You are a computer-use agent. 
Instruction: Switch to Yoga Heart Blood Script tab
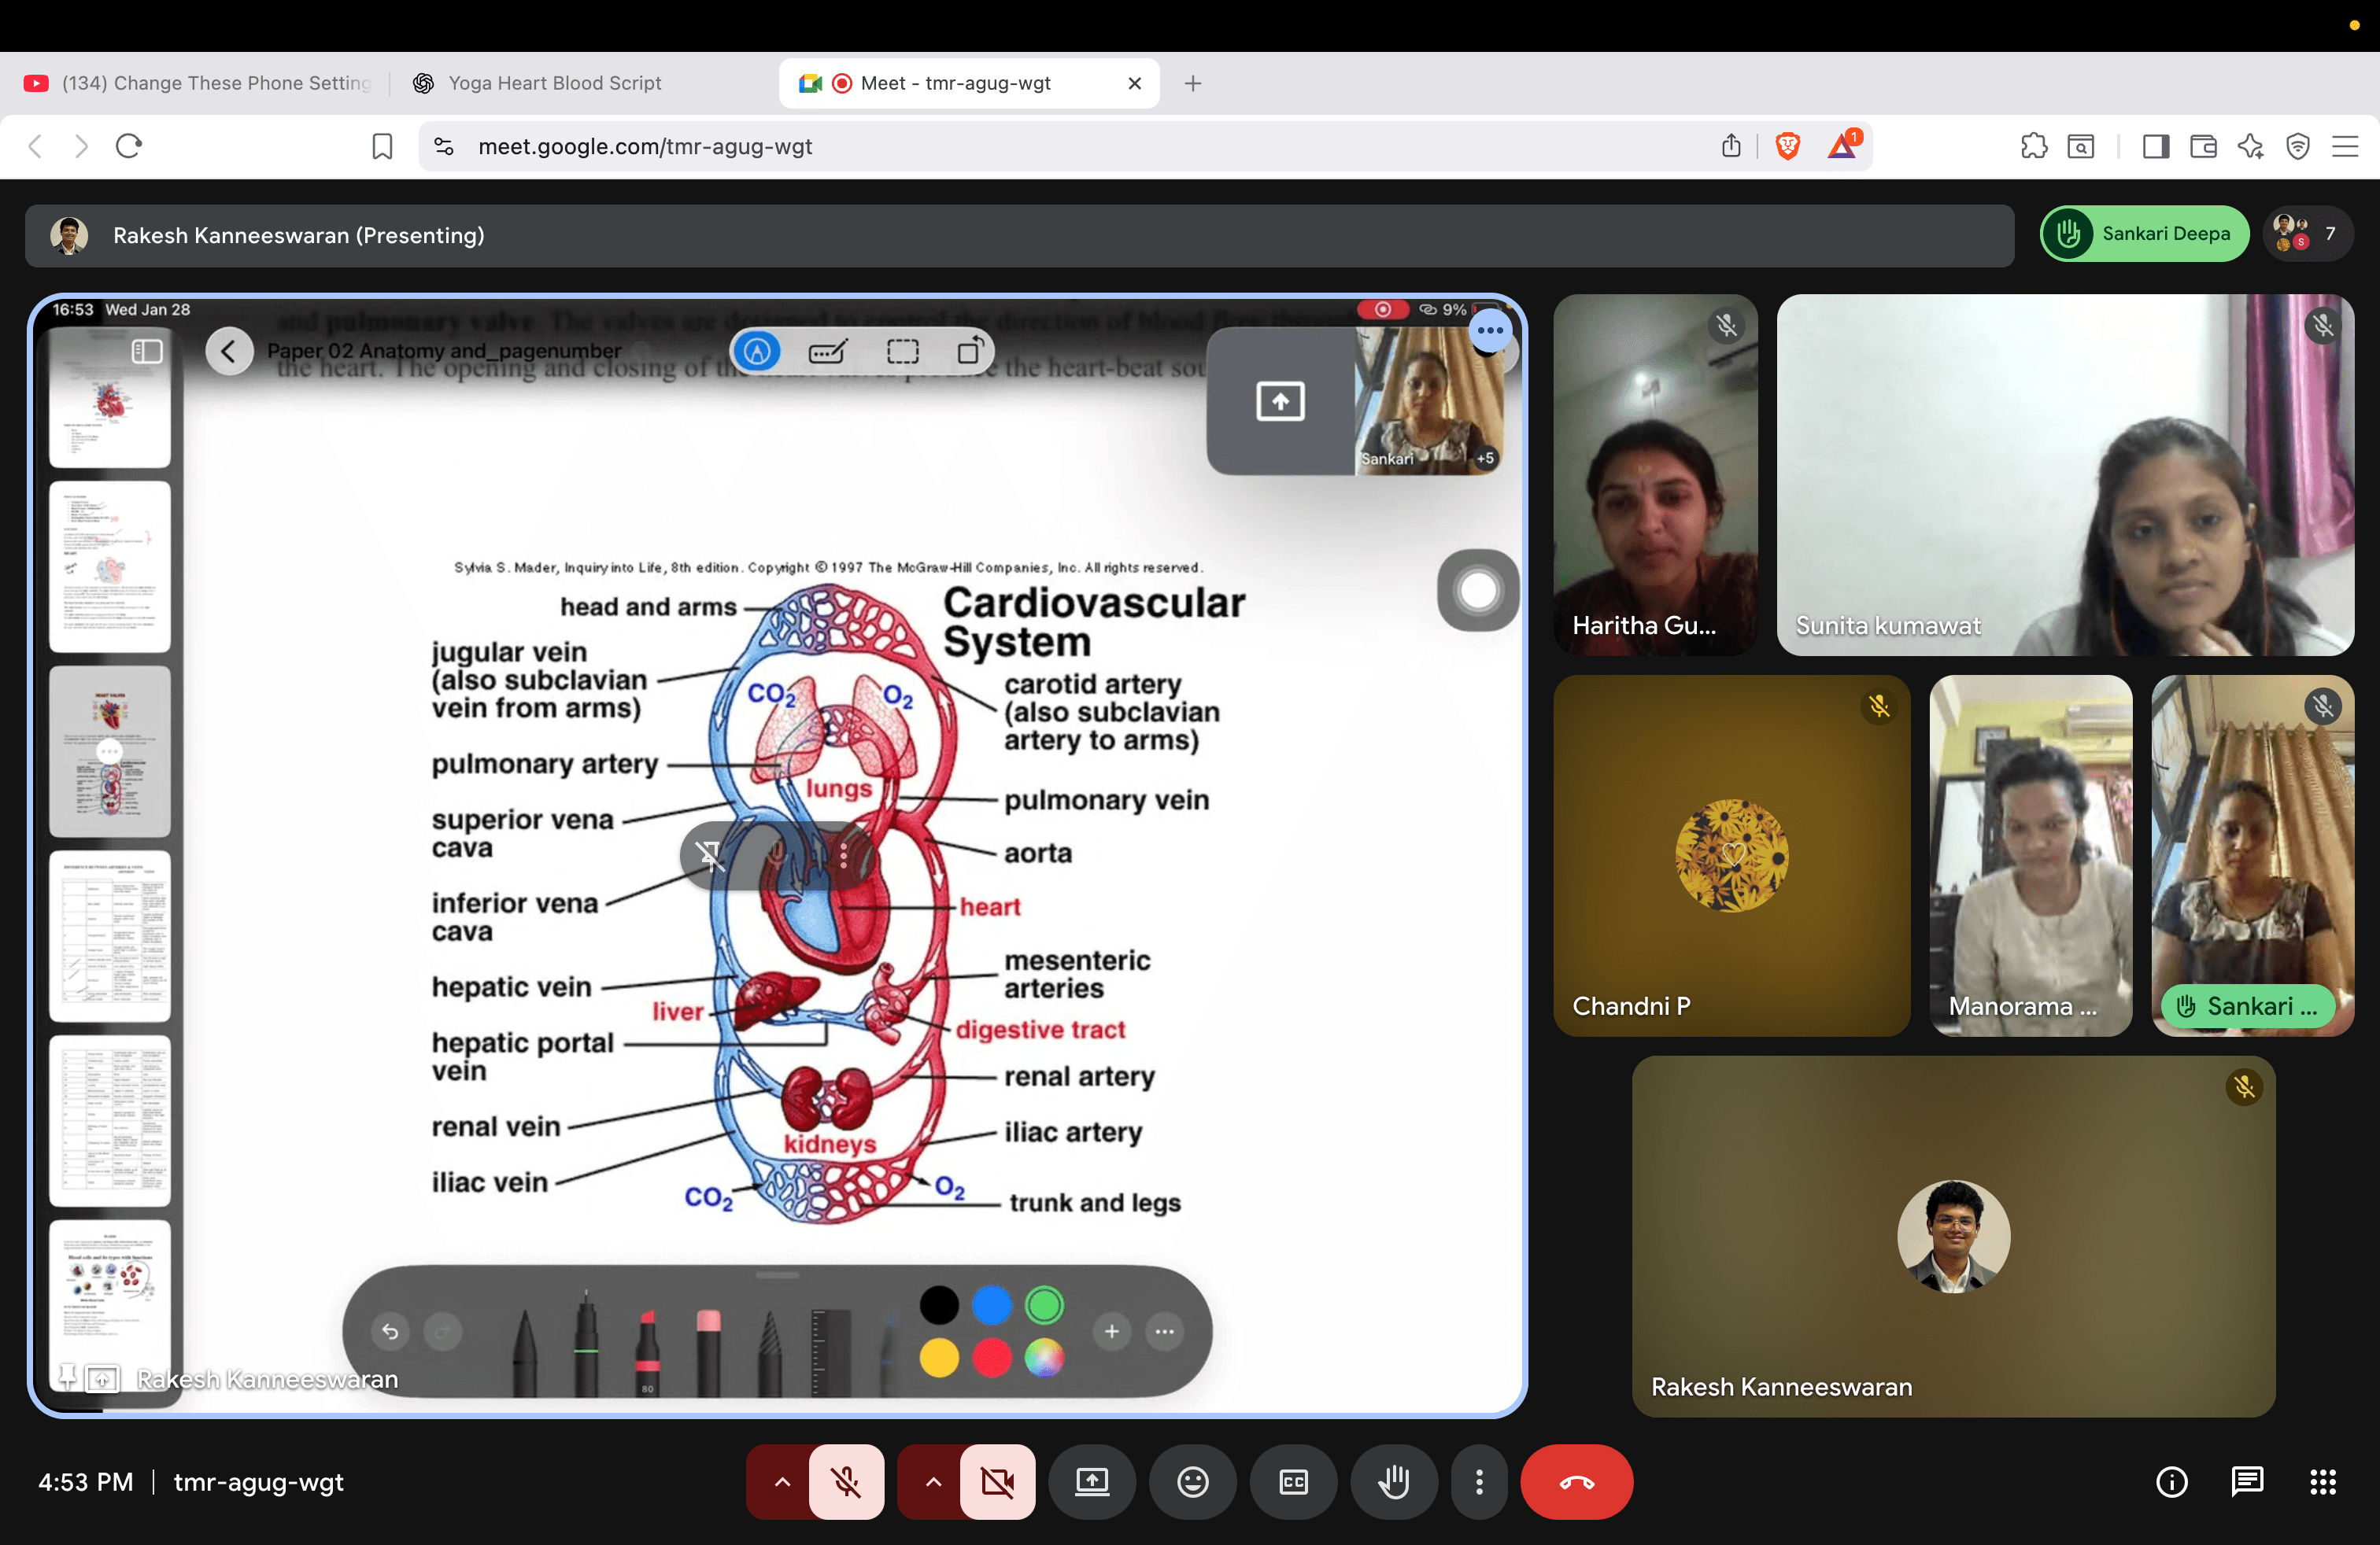click(554, 83)
